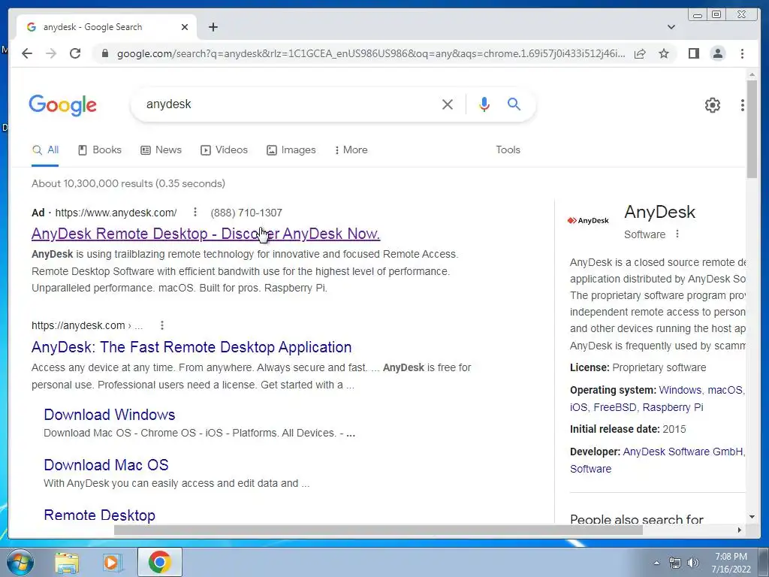Open result options dots beside https://anydesk.com

click(162, 325)
